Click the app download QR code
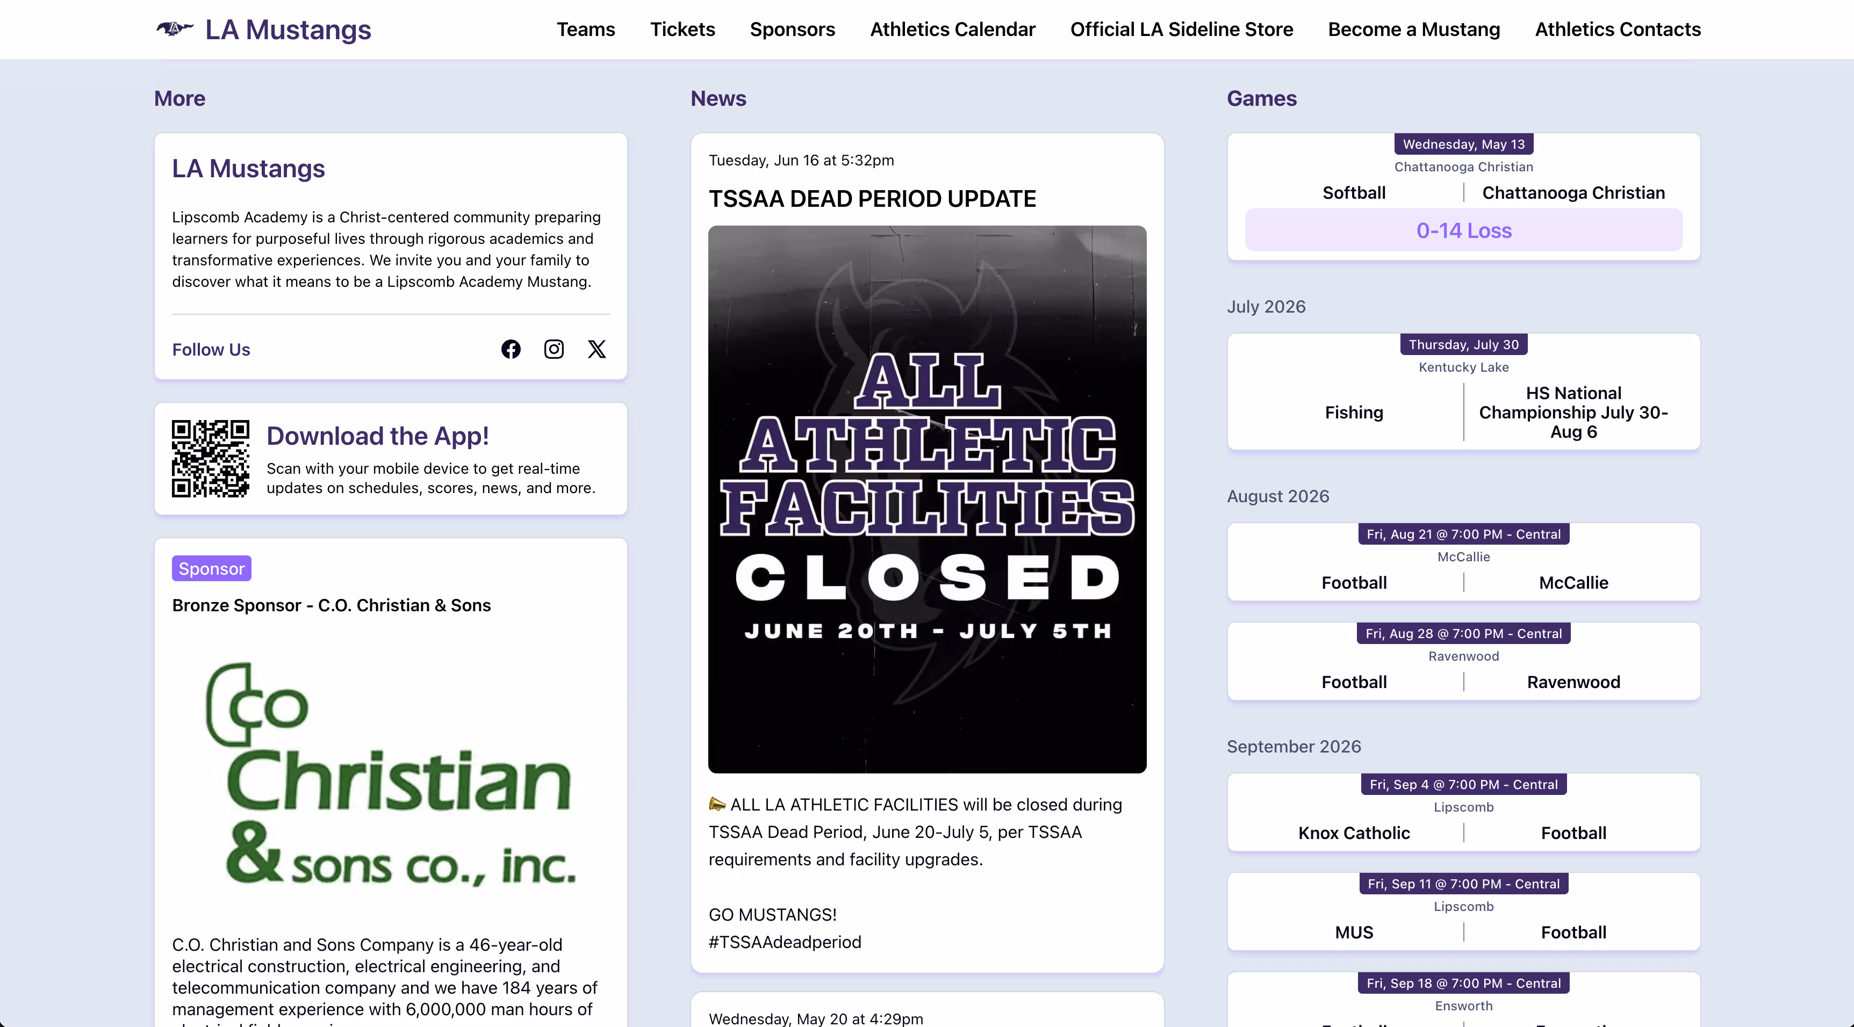This screenshot has width=1854, height=1027. [x=210, y=458]
